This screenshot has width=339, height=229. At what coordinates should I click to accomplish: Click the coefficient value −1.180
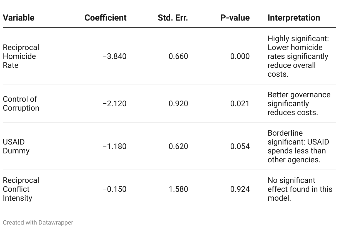(114, 146)
